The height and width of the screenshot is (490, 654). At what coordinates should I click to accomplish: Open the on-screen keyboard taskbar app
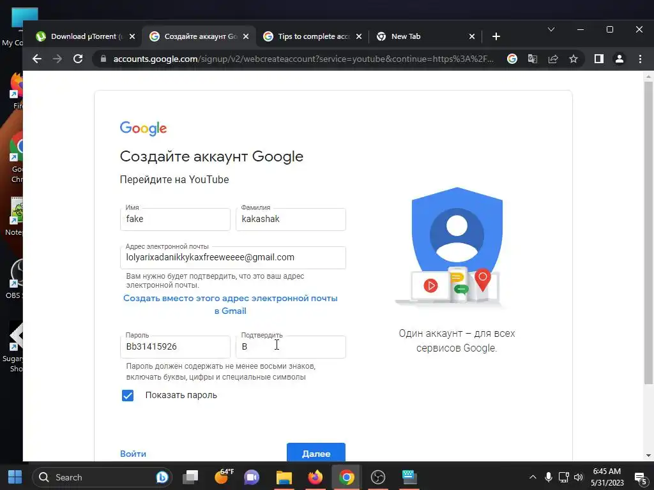[409, 477]
